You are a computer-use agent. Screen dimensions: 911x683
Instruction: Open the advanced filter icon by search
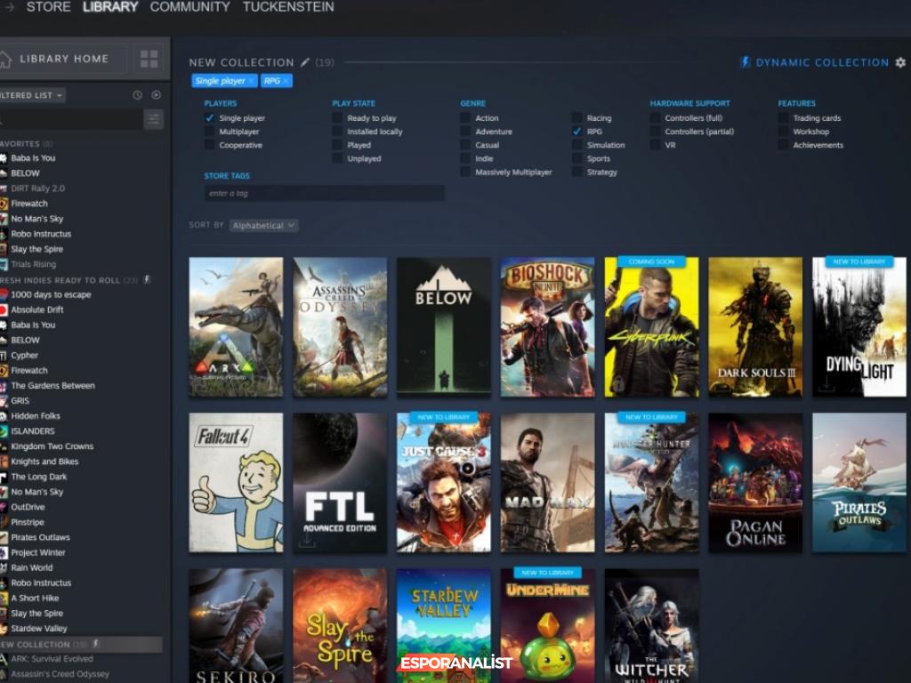click(x=153, y=120)
